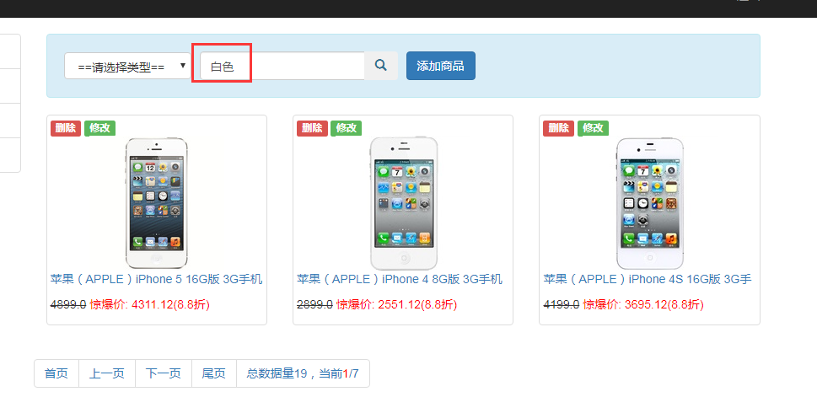Click the sale price 惊爆价: 3695.12(8.8折)

pos(643,304)
